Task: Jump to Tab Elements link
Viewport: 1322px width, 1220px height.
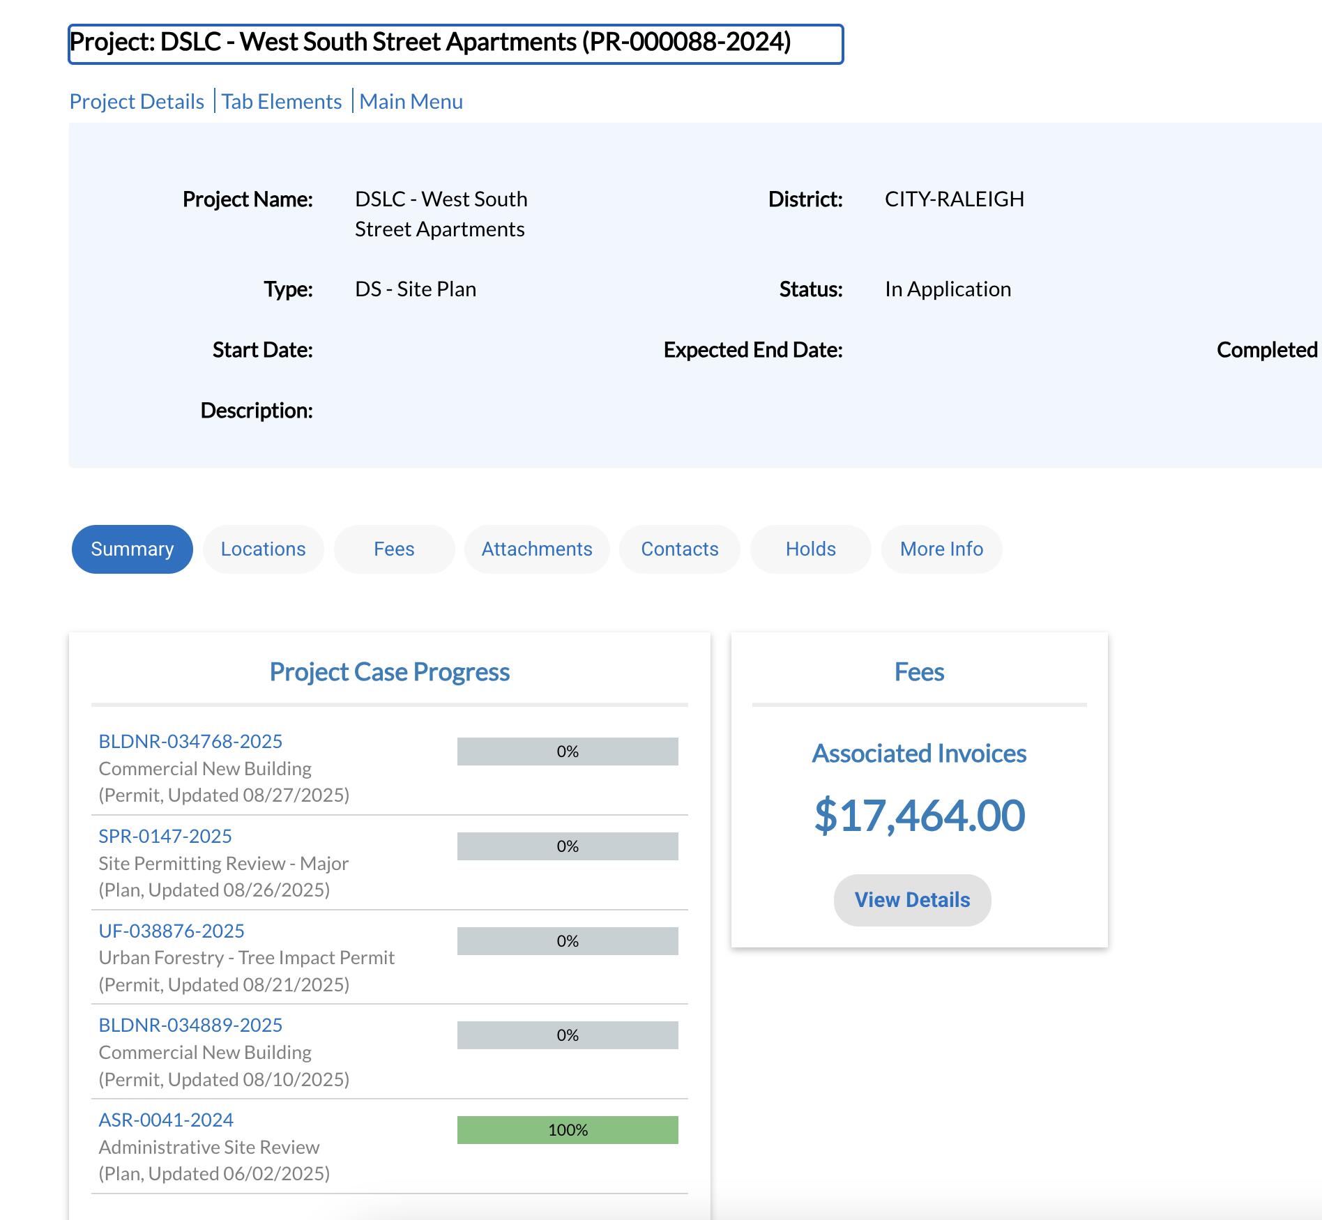Action: [x=282, y=102]
